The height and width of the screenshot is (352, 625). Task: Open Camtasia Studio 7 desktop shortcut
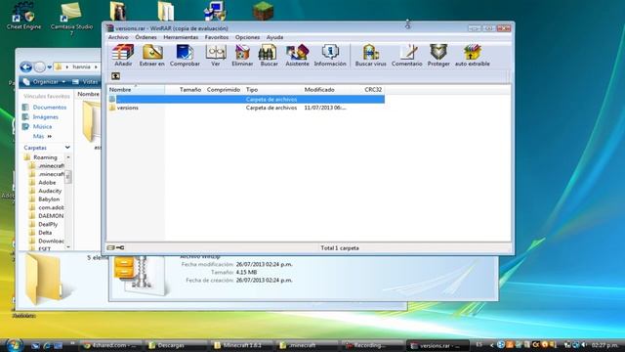click(x=71, y=20)
